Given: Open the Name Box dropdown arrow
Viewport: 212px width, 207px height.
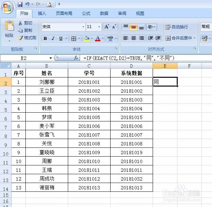Looking at the screenshot, I should pyautogui.click(x=51, y=58).
